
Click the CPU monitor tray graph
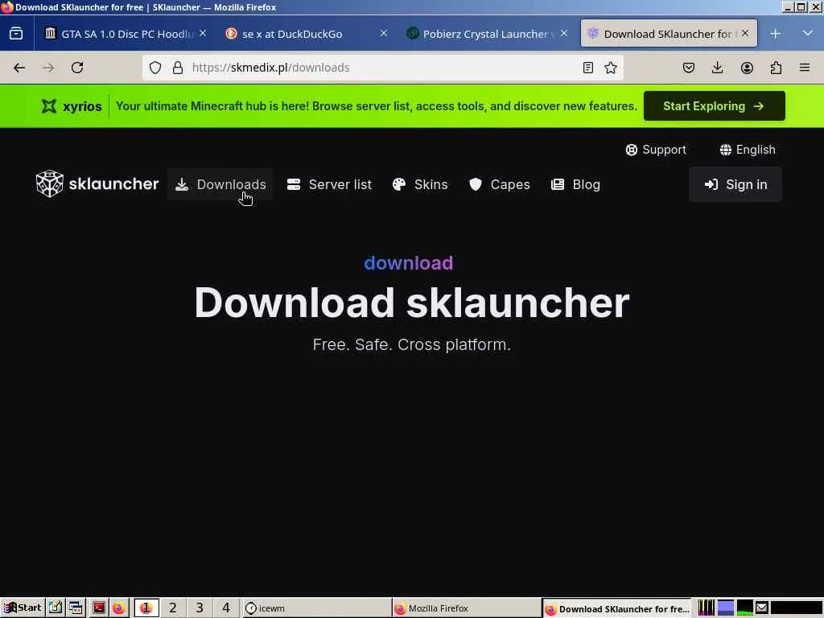(x=707, y=608)
